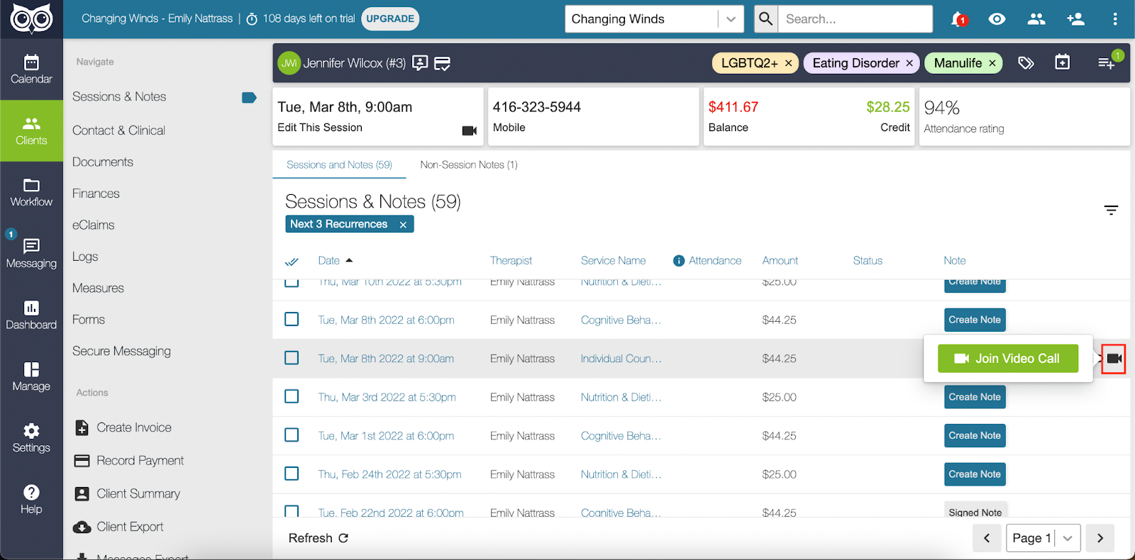Check the Mar 8th 9:00am session
The width and height of the screenshot is (1135, 560).
pyautogui.click(x=292, y=358)
